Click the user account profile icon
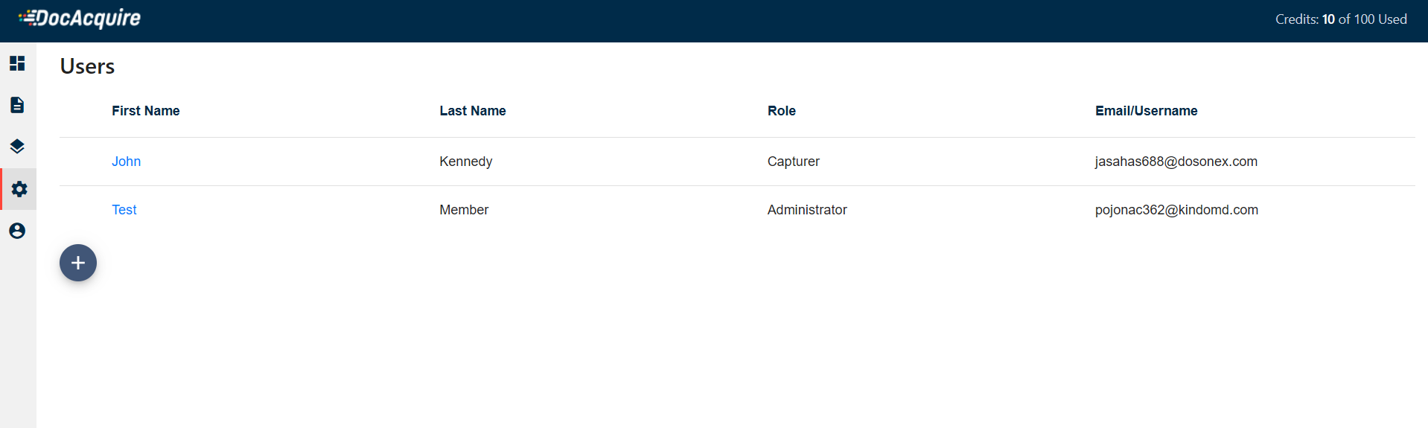The image size is (1428, 428). click(17, 231)
